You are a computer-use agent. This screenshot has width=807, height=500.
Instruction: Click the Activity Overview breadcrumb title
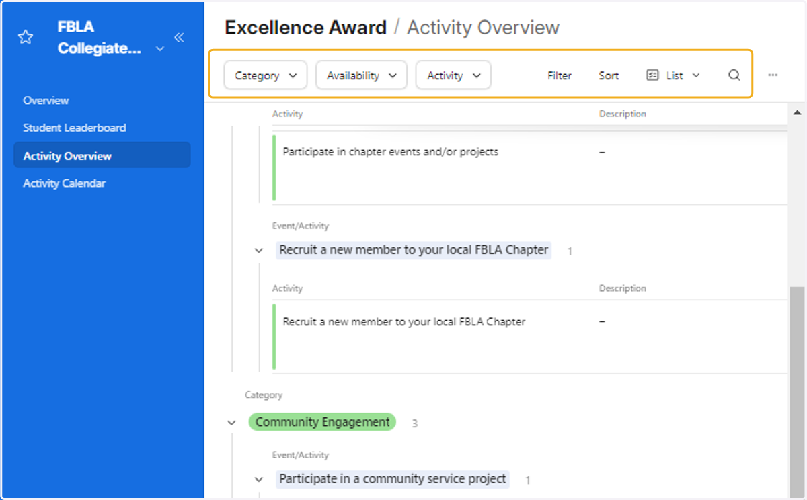483,28
